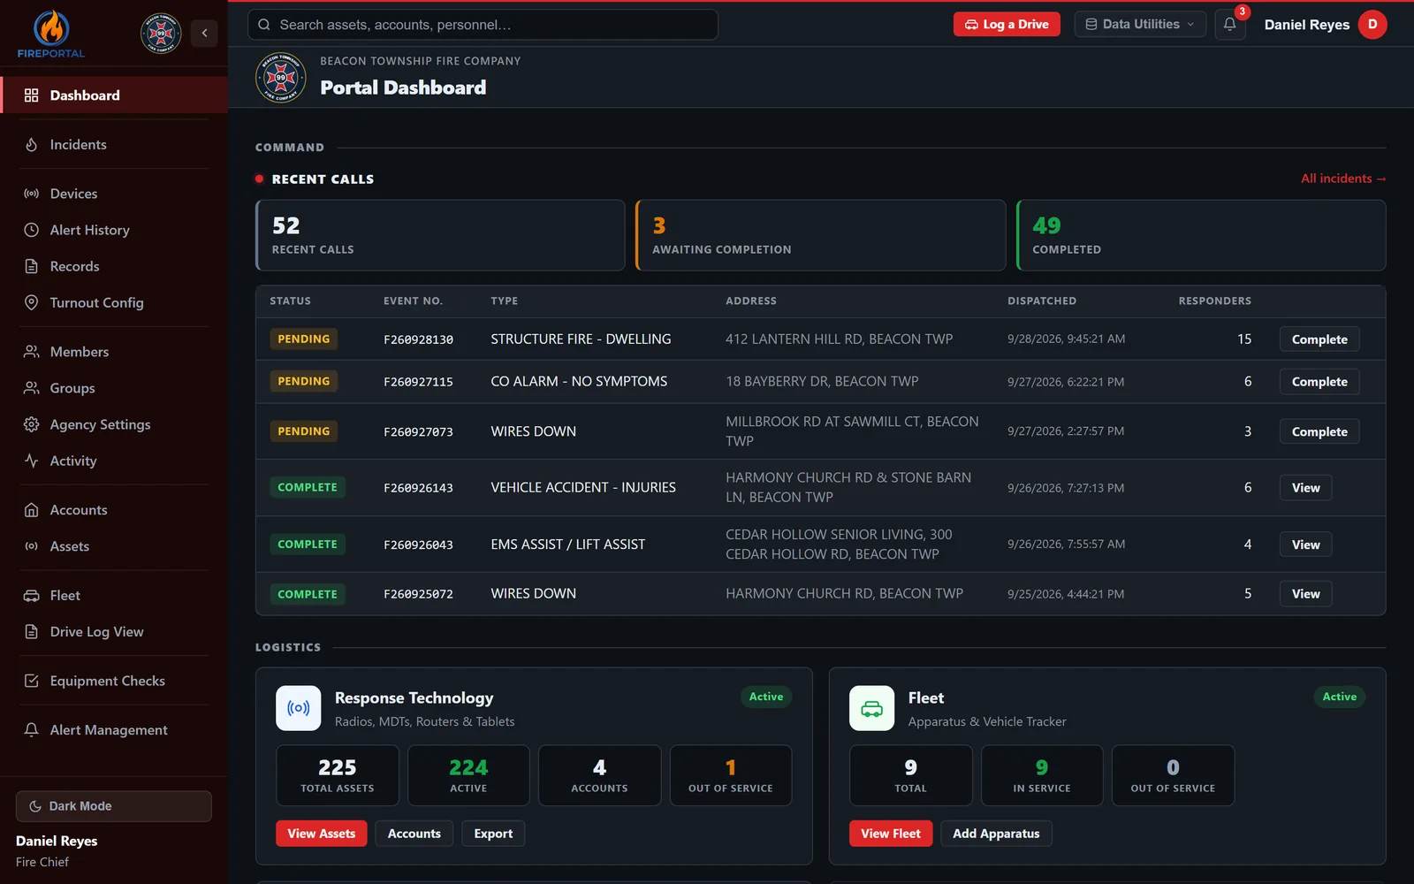This screenshot has height=884, width=1414.
Task: Click the Responders column header
Action: [x=1215, y=301]
